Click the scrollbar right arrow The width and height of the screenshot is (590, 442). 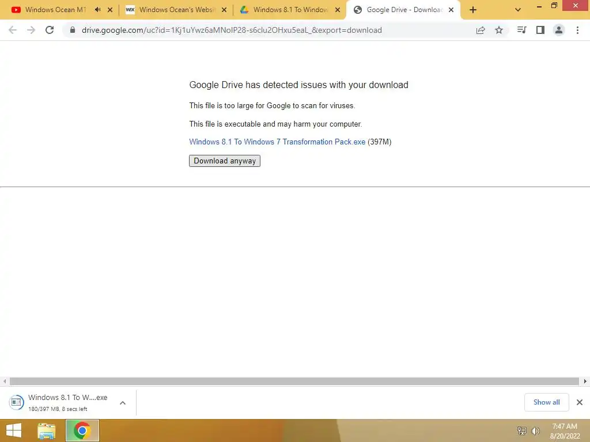click(x=585, y=381)
